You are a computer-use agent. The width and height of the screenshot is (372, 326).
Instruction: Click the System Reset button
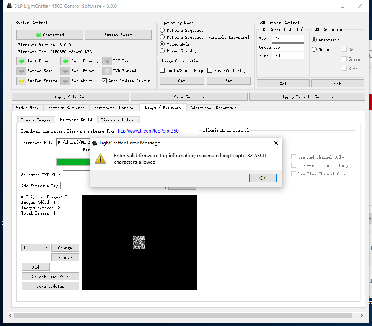(x=118, y=35)
